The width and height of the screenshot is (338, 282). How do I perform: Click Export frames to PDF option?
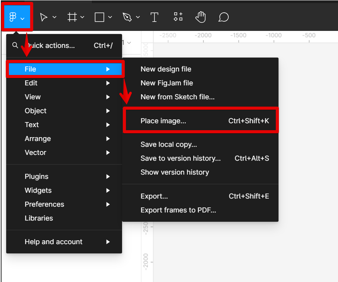pyautogui.click(x=178, y=210)
